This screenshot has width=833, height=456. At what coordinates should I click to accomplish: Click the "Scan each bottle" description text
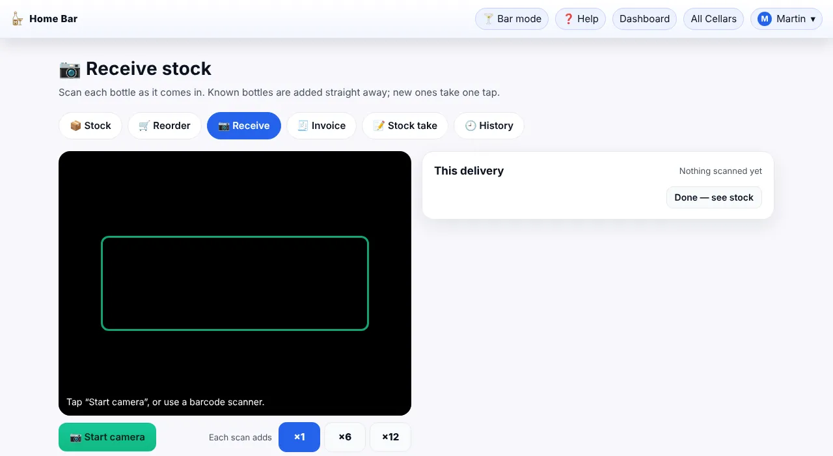(x=279, y=93)
